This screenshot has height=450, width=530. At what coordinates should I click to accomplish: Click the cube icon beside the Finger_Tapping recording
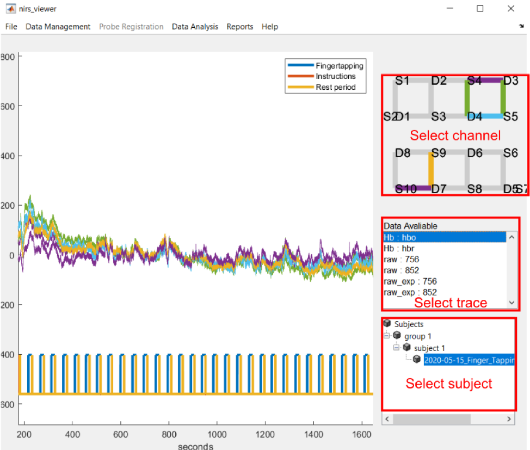(x=417, y=359)
